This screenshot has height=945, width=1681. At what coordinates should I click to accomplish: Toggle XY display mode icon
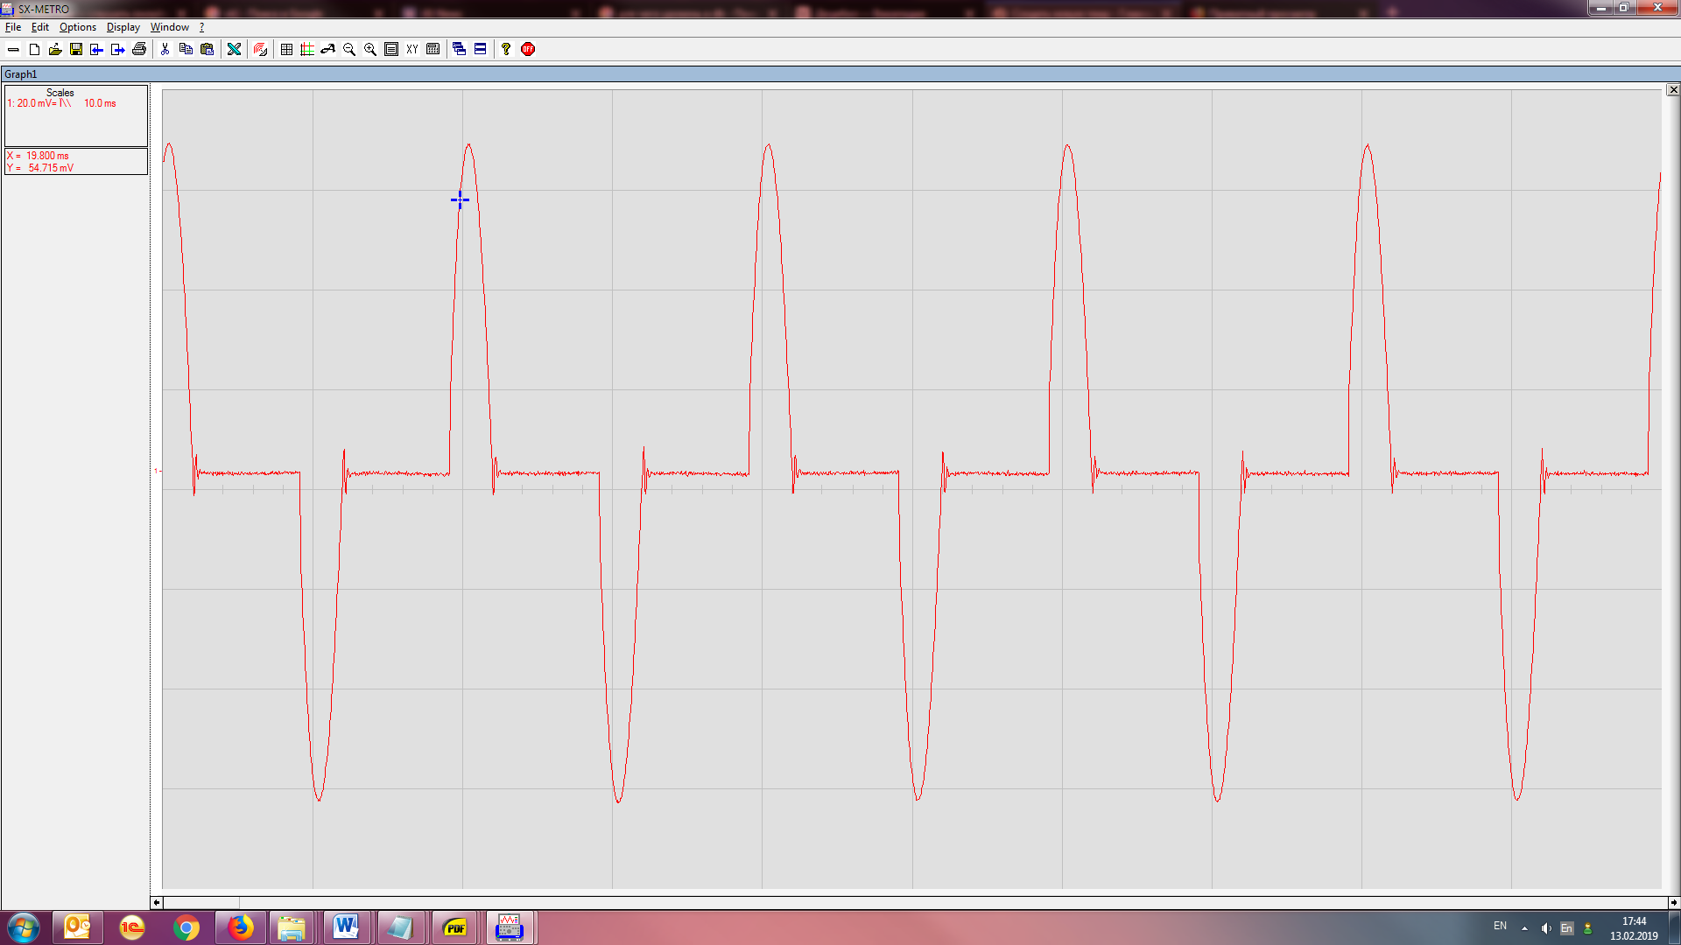[x=412, y=50]
